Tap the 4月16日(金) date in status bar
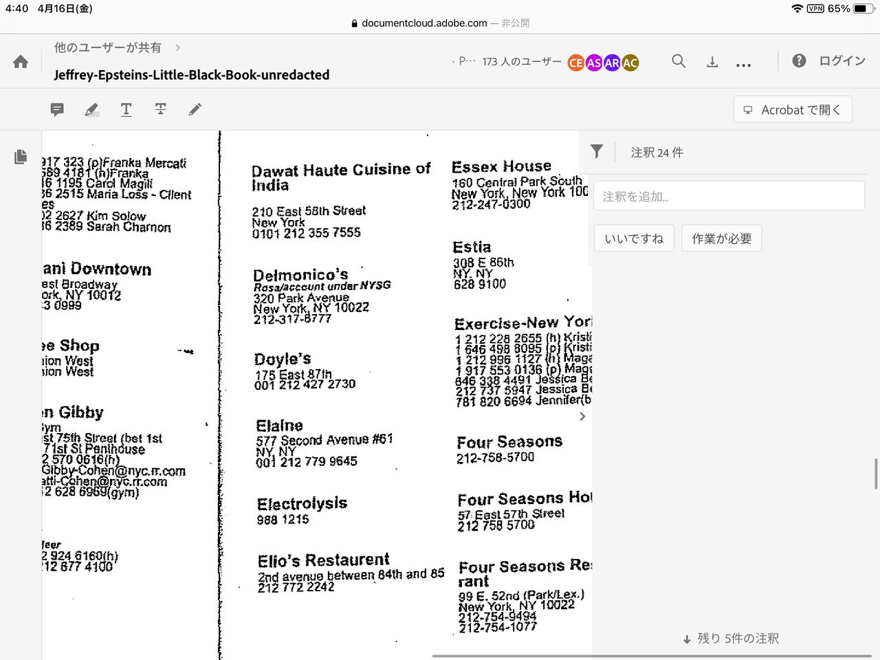The height and width of the screenshot is (660, 880). 65,8
